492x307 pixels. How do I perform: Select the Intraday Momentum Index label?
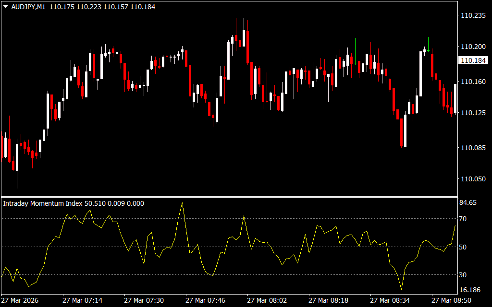[x=43, y=203]
